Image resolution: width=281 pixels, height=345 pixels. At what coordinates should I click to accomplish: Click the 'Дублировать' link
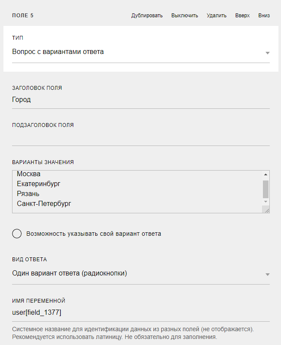(x=147, y=16)
